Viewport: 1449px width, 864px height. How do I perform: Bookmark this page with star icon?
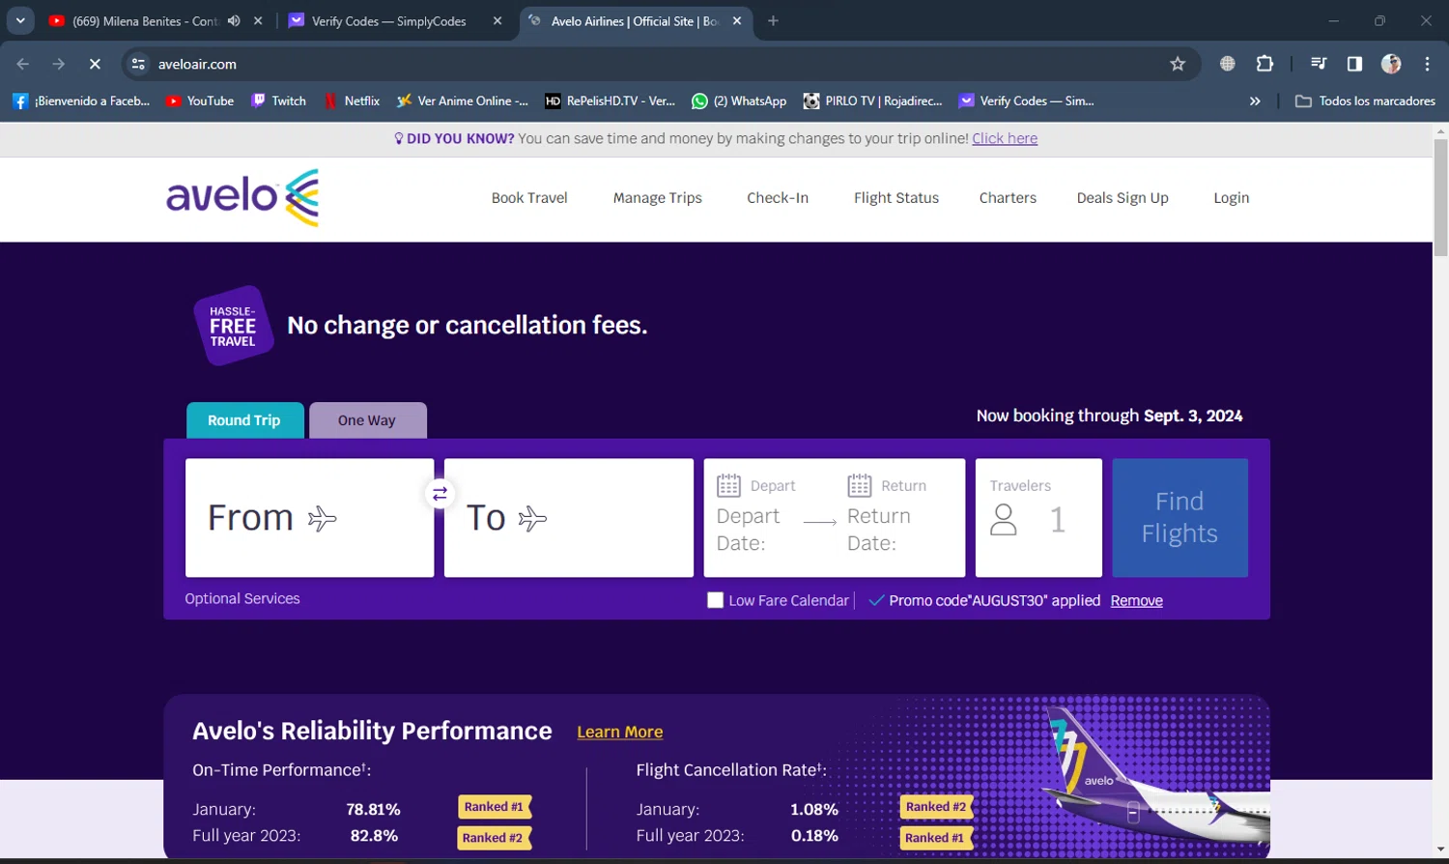[1178, 64]
